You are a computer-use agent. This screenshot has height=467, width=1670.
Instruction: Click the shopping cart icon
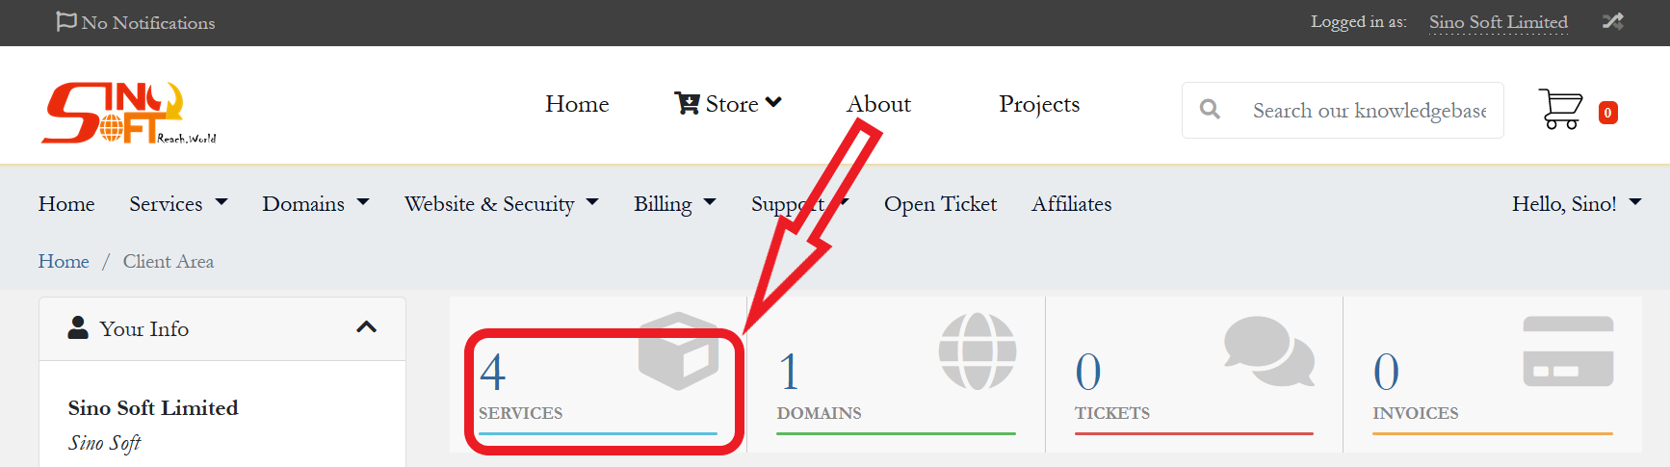point(1559,110)
